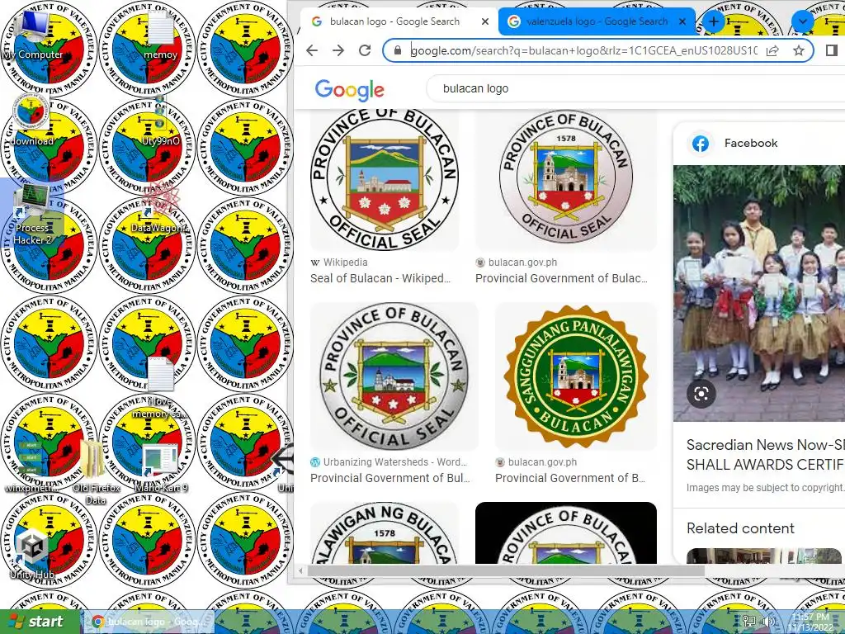Open Sangguniang Panlalawigan Bulacan logo image
This screenshot has width=845, height=634.
point(575,376)
